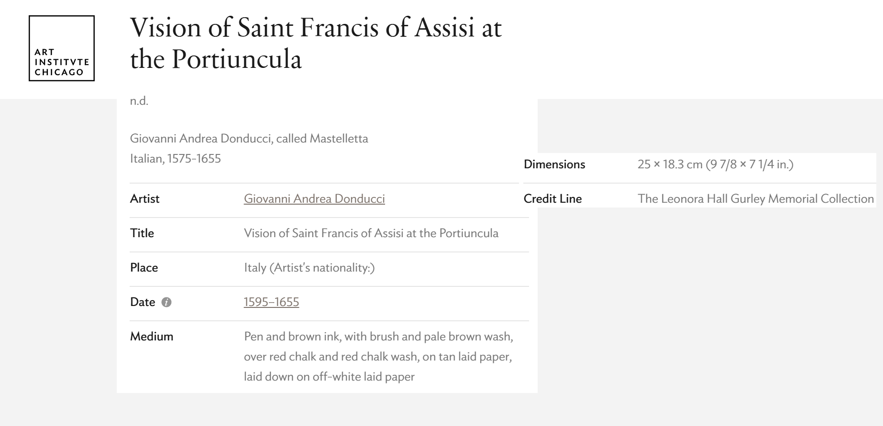Click the Title row label

[142, 233]
